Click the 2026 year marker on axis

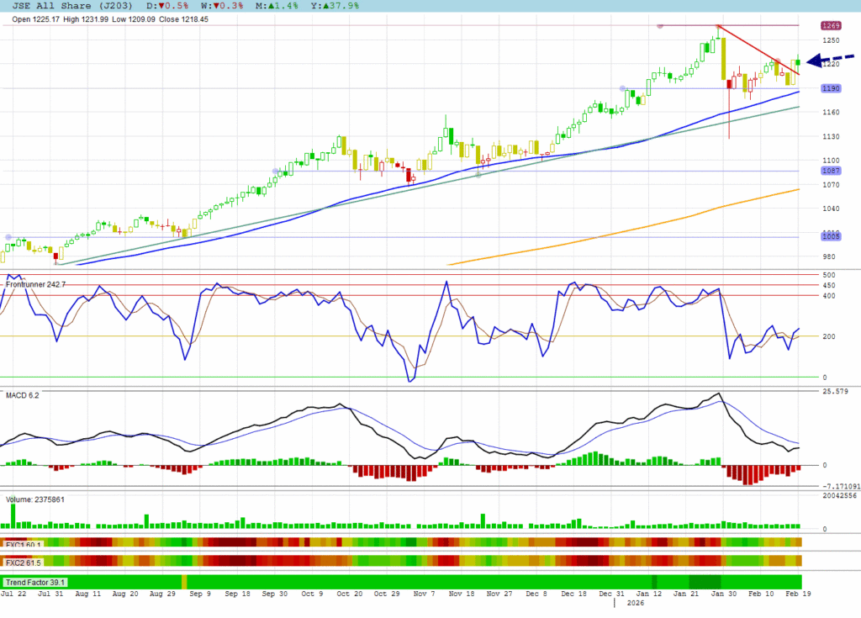pyautogui.click(x=636, y=603)
